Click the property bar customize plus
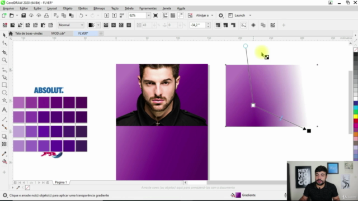 tap(284, 25)
